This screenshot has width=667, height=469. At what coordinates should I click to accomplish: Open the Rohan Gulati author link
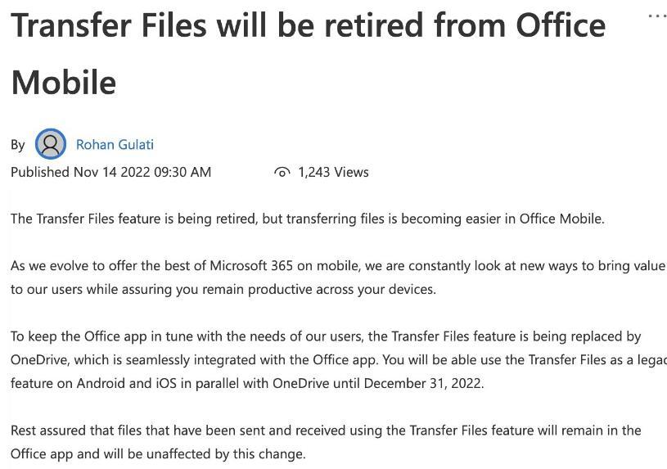[x=115, y=144]
